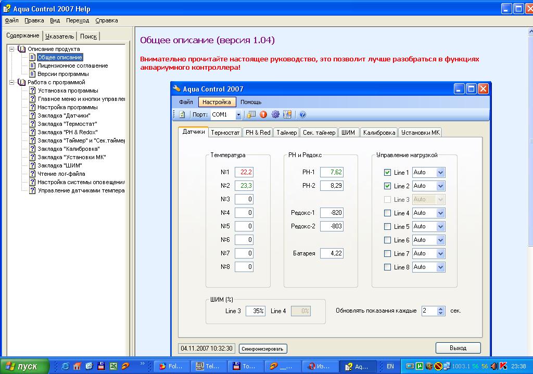Open Internet Explorer from the quick launch
The height and width of the screenshot is (374, 533).
click(65, 366)
